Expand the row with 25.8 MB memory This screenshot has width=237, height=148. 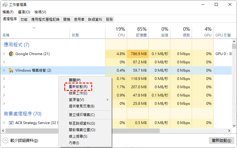tap(4, 104)
